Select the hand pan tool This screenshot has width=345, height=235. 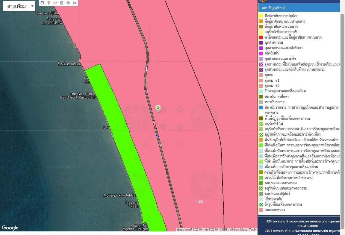[43, 3]
